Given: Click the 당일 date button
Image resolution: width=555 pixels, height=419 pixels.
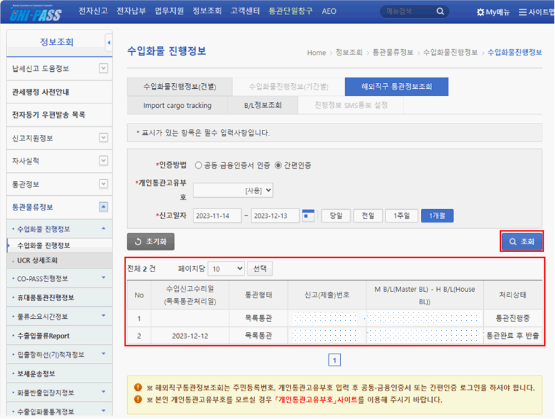Looking at the screenshot, I should tap(336, 215).
